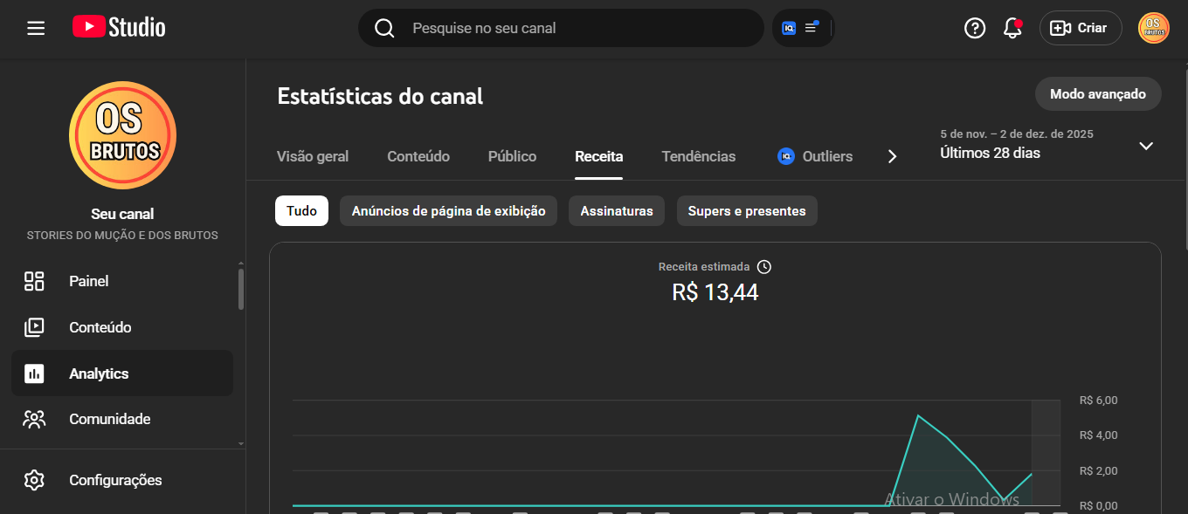Open the help question mark icon
This screenshot has height=514, width=1188.
coord(975,28)
